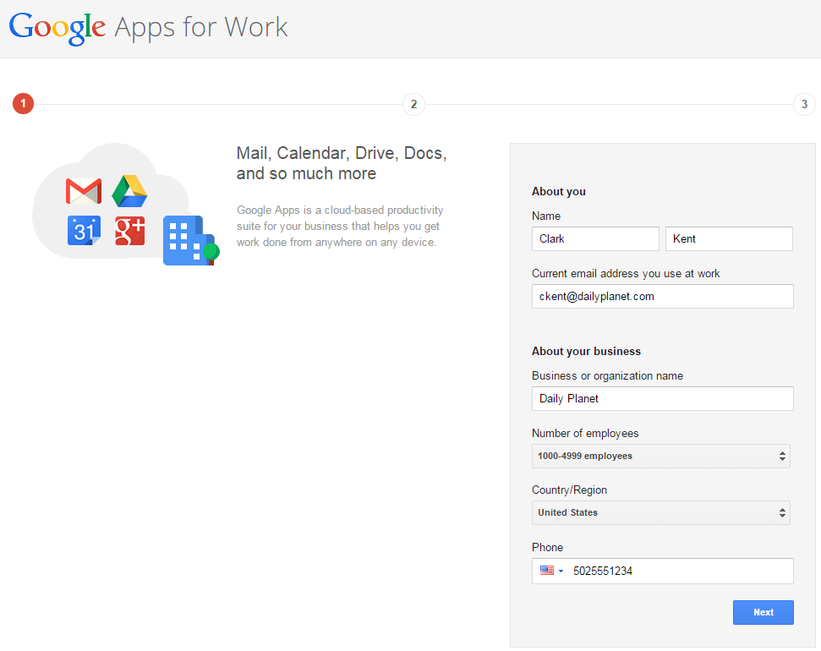The width and height of the screenshot is (821, 651).
Task: Click the Google+ red icon
Action: pos(130,231)
